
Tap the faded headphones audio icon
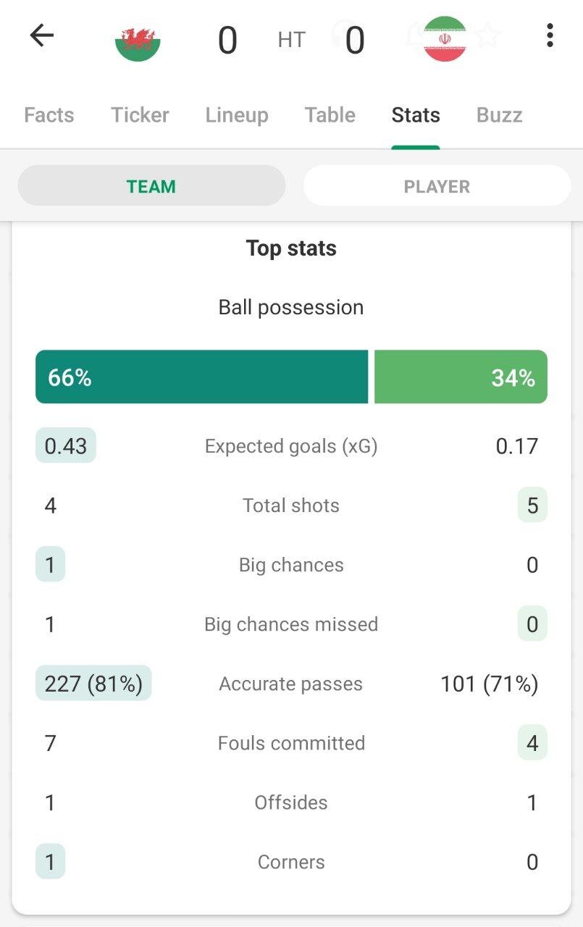(x=340, y=33)
